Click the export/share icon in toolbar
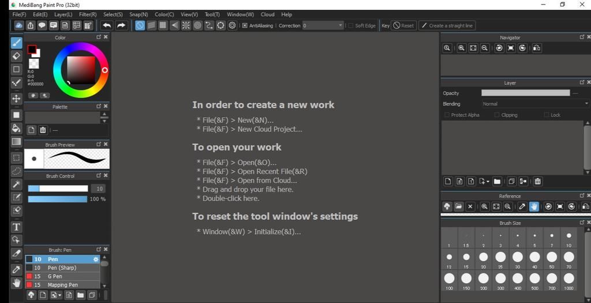The height and width of the screenshot is (303, 591). [30, 25]
